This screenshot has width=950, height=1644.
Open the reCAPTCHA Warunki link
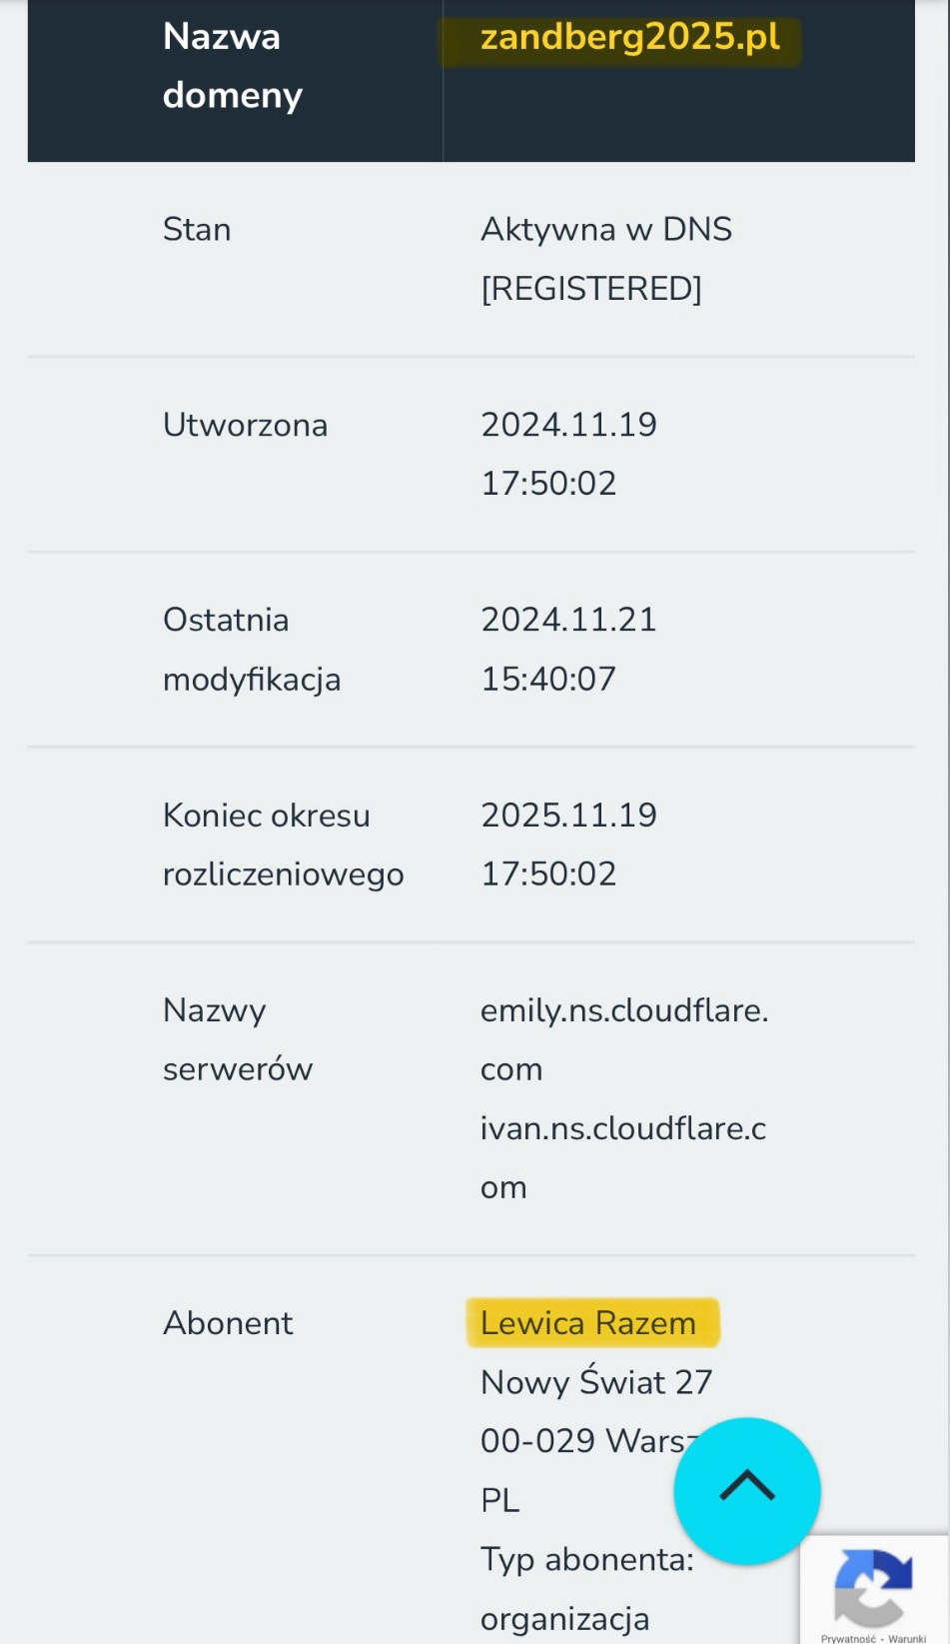(907, 1638)
